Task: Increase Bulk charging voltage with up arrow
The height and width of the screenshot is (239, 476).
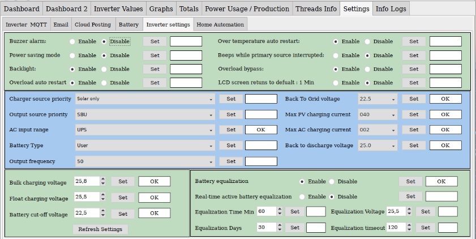Action: point(102,180)
